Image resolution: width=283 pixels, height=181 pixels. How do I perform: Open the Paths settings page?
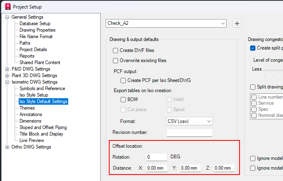25,43
